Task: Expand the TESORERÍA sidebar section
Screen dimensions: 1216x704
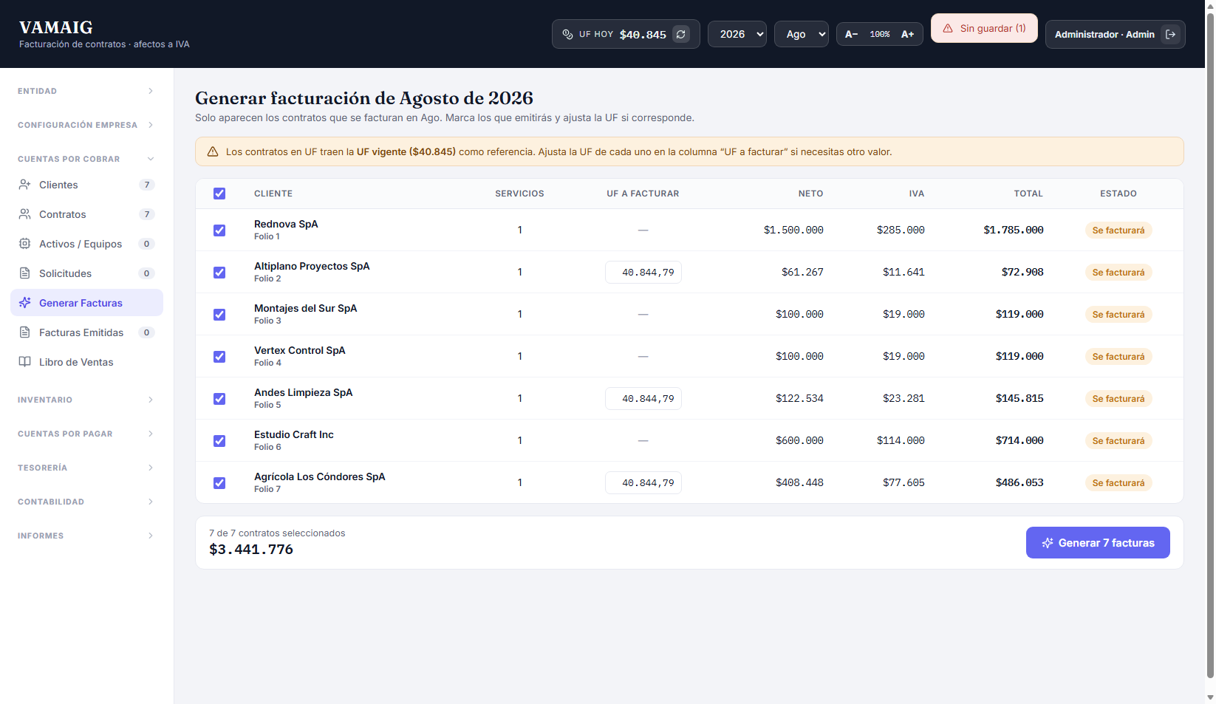Action: coord(86,468)
